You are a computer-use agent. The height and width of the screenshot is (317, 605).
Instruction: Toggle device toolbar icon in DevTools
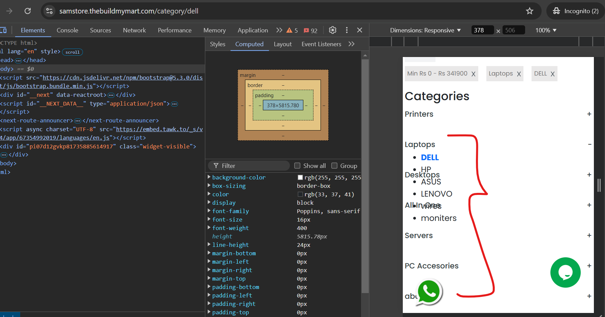click(x=3, y=30)
